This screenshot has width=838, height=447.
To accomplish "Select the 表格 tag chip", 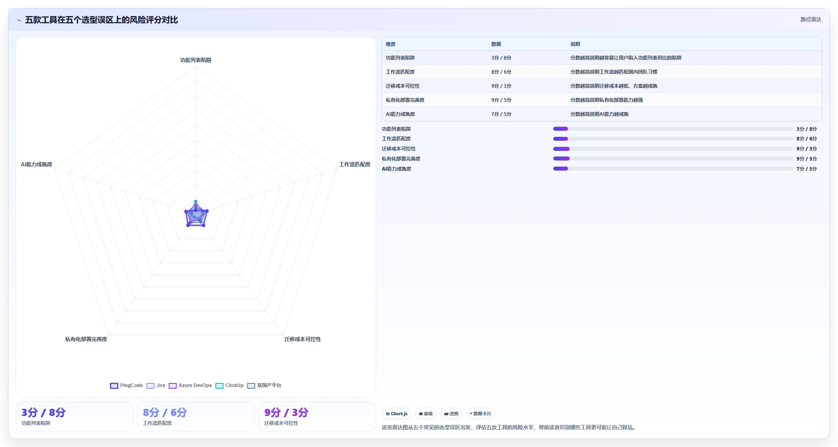I will [x=426, y=414].
